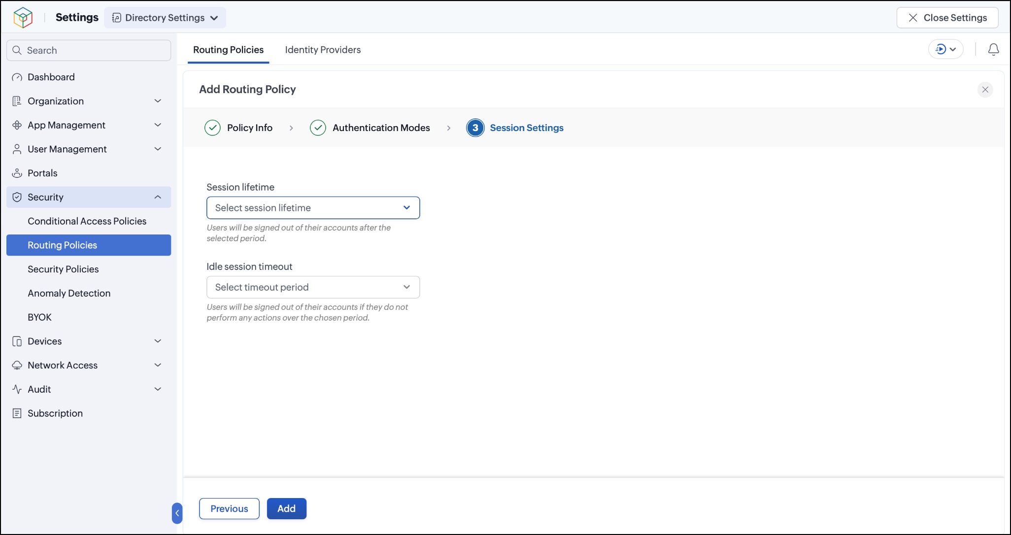Open the Subscription page
The image size is (1011, 535).
[x=89, y=413]
